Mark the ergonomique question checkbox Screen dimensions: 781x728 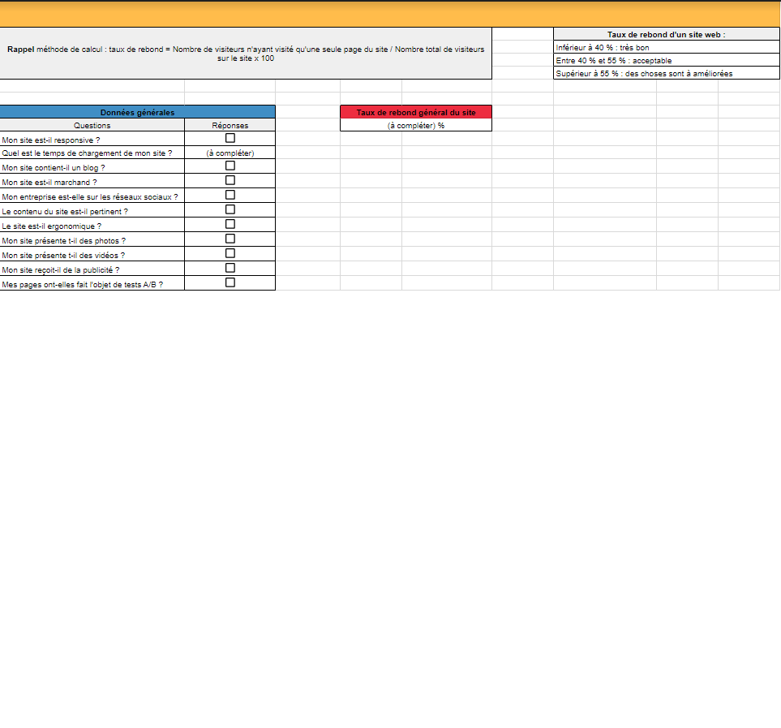click(230, 224)
